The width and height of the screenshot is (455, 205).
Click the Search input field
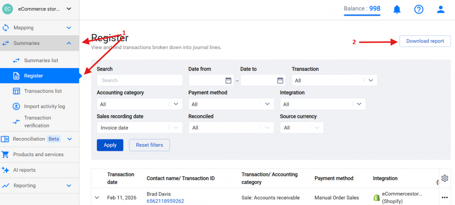click(140, 80)
